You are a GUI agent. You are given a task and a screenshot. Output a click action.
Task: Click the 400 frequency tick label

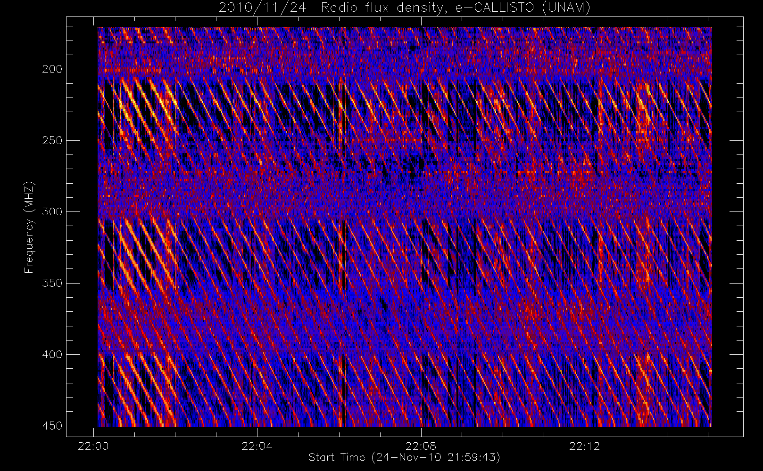click(x=52, y=354)
